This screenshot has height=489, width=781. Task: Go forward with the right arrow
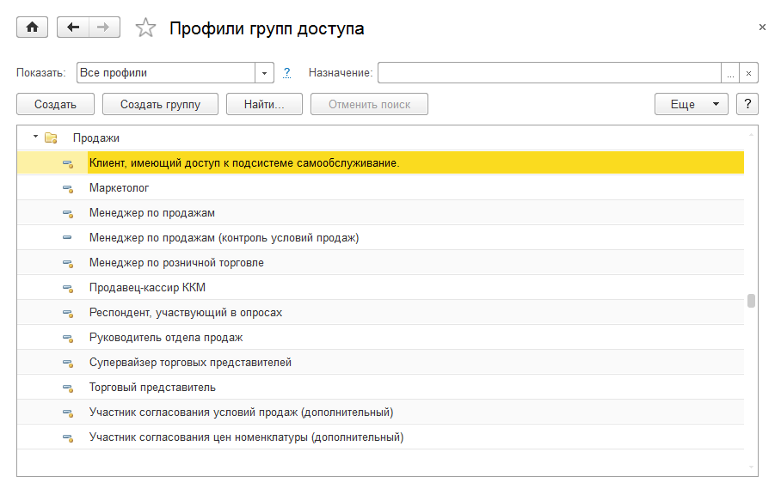point(103,28)
